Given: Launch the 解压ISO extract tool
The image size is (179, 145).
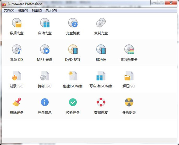Looking at the screenshot, I should tap(129, 76).
